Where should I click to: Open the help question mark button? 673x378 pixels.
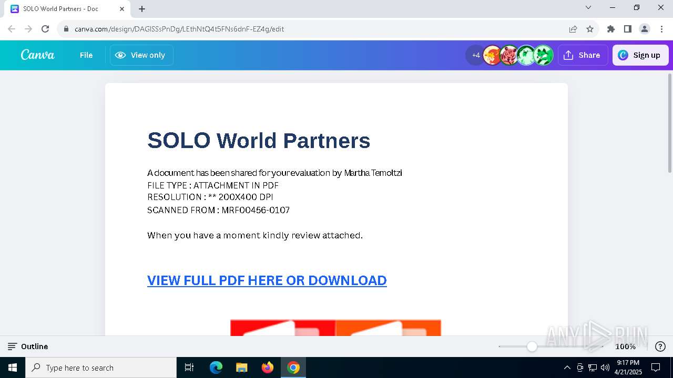[660, 346]
